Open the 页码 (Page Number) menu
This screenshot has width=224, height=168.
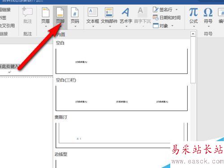click(x=75, y=15)
